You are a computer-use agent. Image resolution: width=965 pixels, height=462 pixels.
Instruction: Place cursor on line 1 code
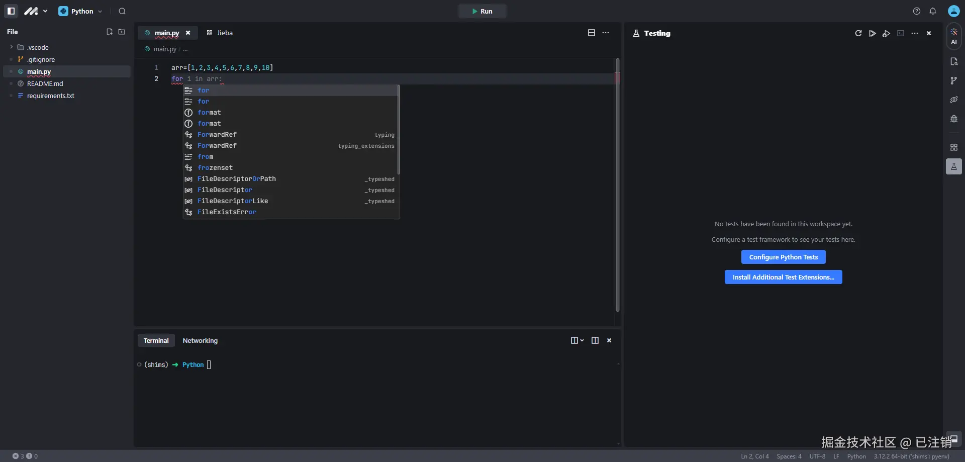click(x=222, y=67)
